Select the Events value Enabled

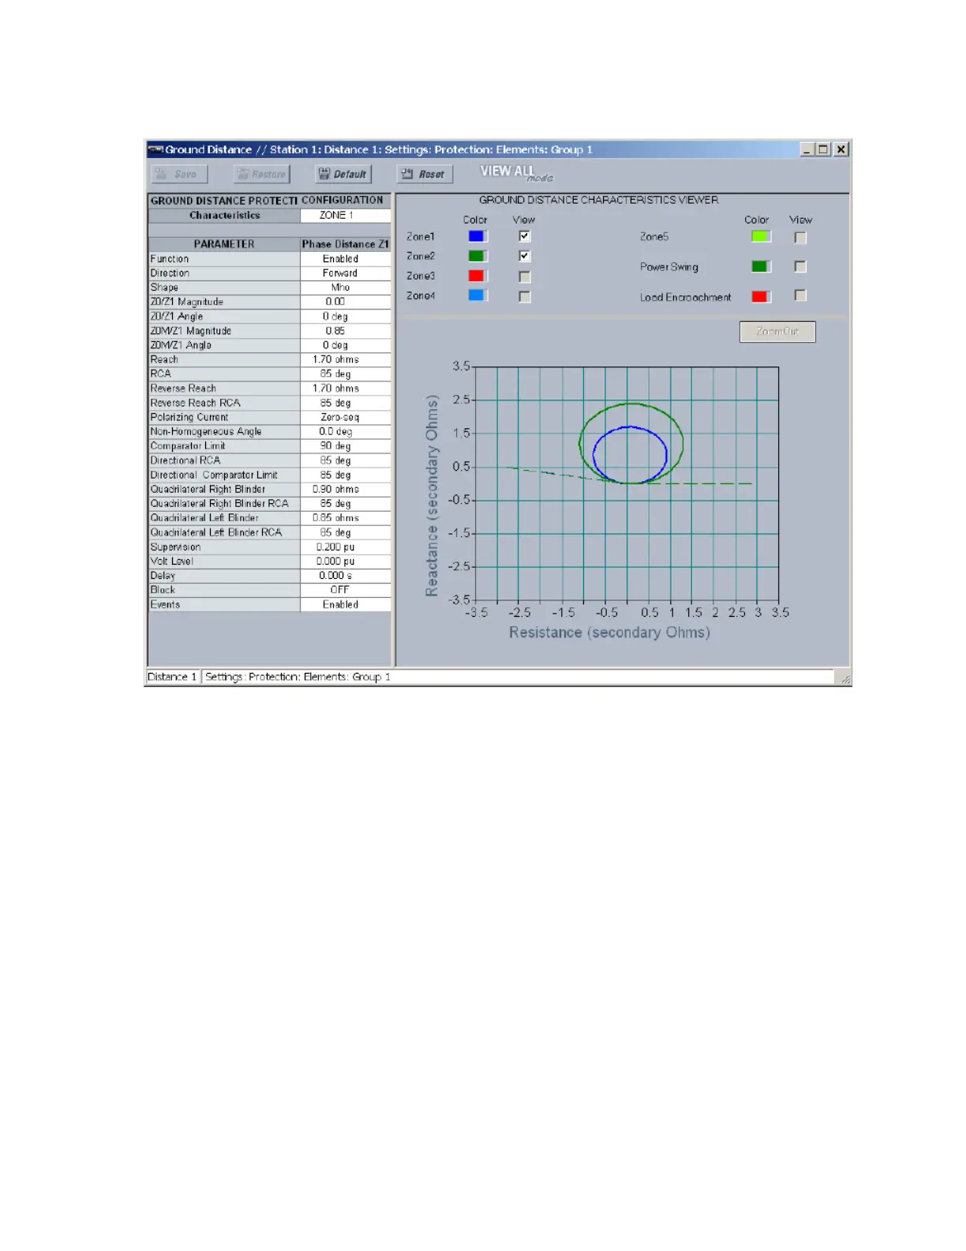(x=346, y=604)
